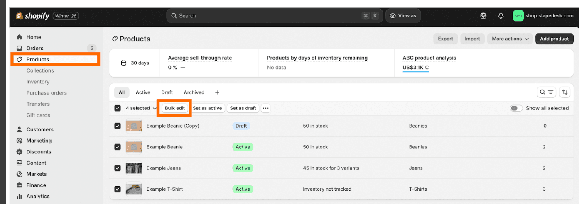Uncheck the Example T-Shirt checkbox
The image size is (579, 204).
(x=118, y=189)
